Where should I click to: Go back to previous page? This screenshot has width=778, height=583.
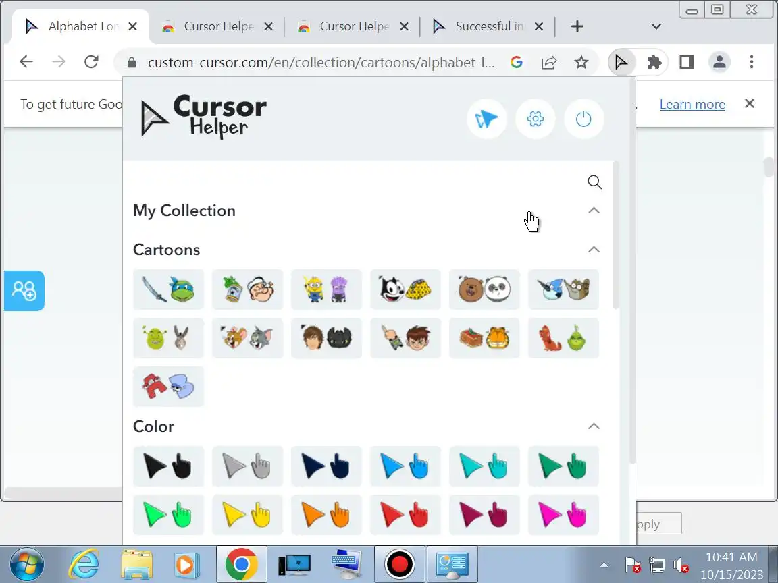[x=26, y=62]
